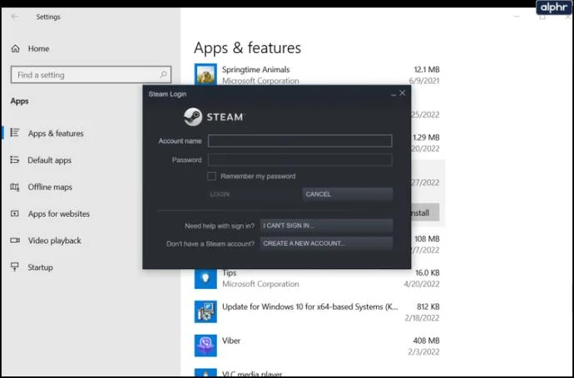Click I CAN'T SIGN IN button
Screen dimensions: 574x378
click(326, 226)
